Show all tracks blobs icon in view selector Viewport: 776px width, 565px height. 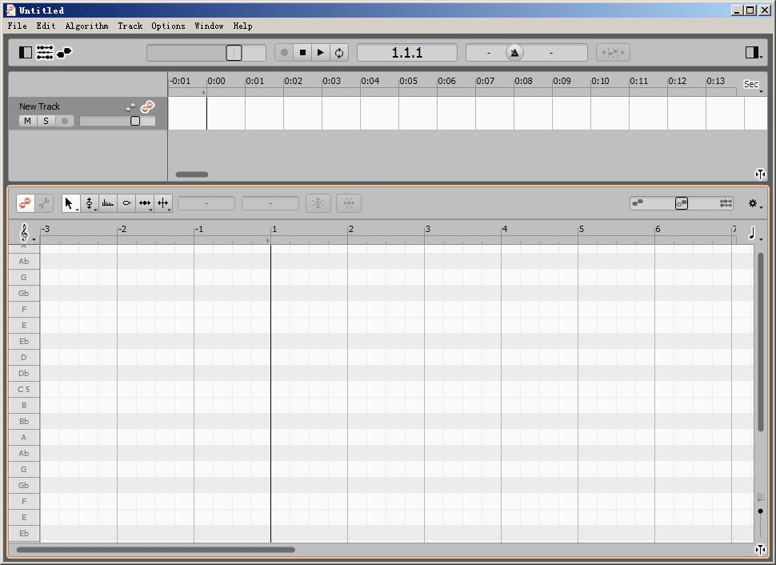(x=726, y=203)
